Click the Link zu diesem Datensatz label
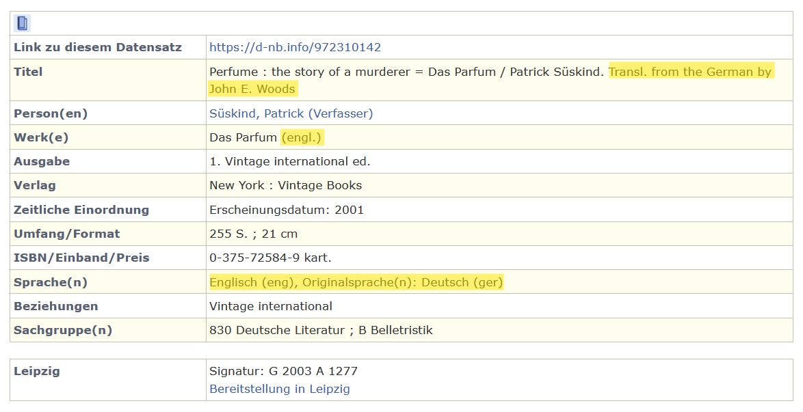This screenshot has width=803, height=412. pos(98,47)
